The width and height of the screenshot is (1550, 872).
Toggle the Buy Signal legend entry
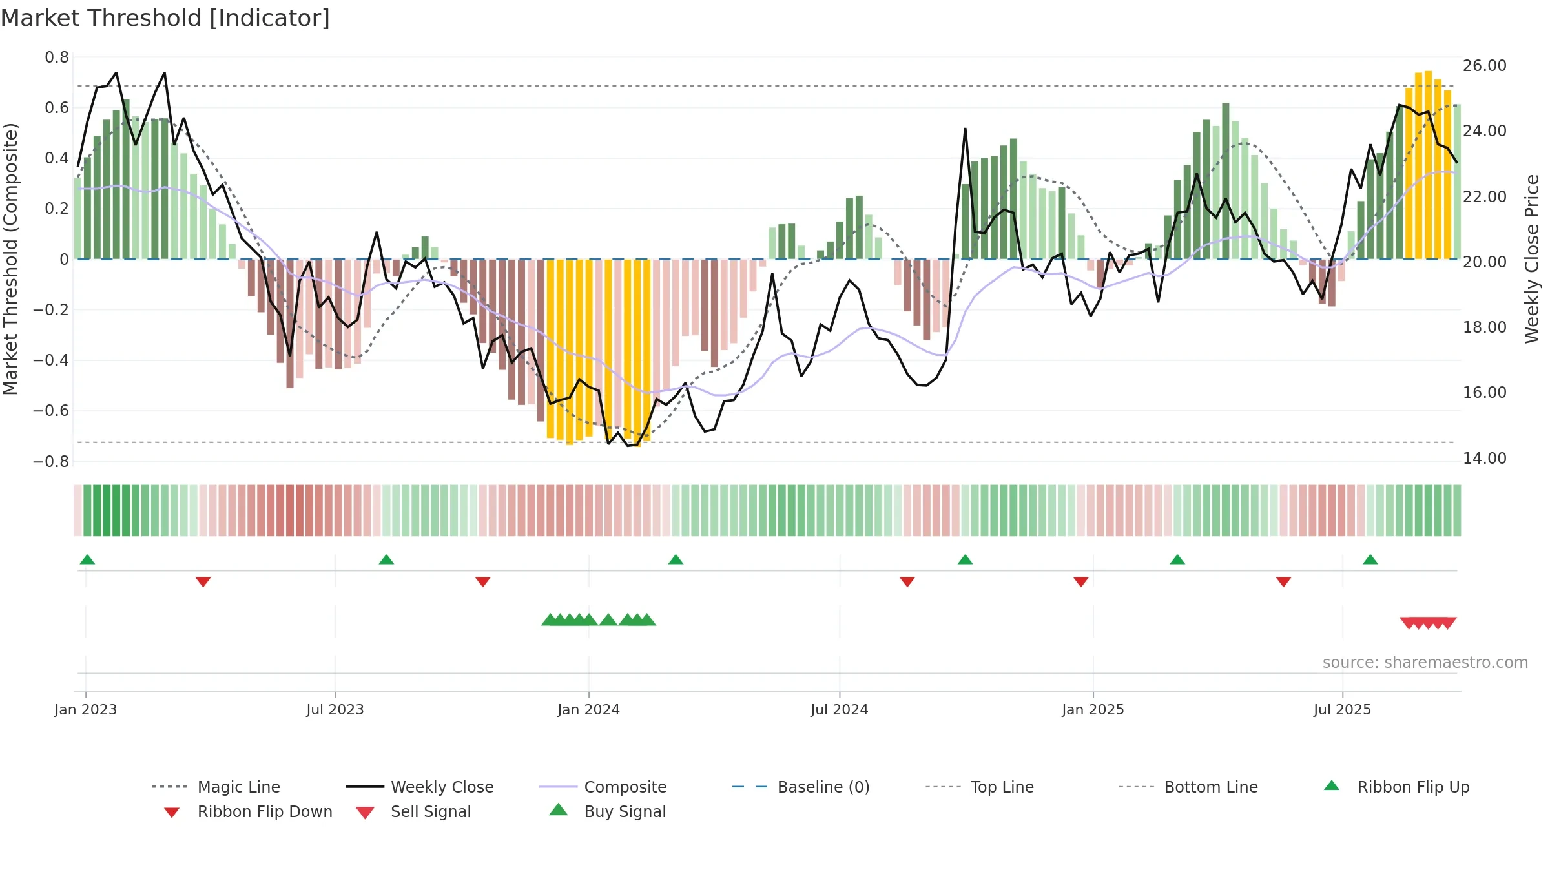click(x=607, y=811)
